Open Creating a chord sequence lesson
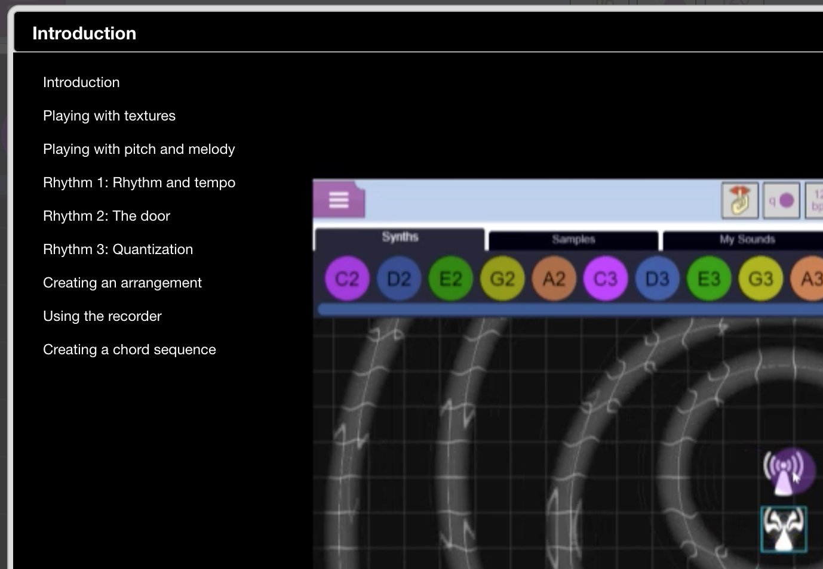The width and height of the screenshot is (823, 569). click(130, 350)
